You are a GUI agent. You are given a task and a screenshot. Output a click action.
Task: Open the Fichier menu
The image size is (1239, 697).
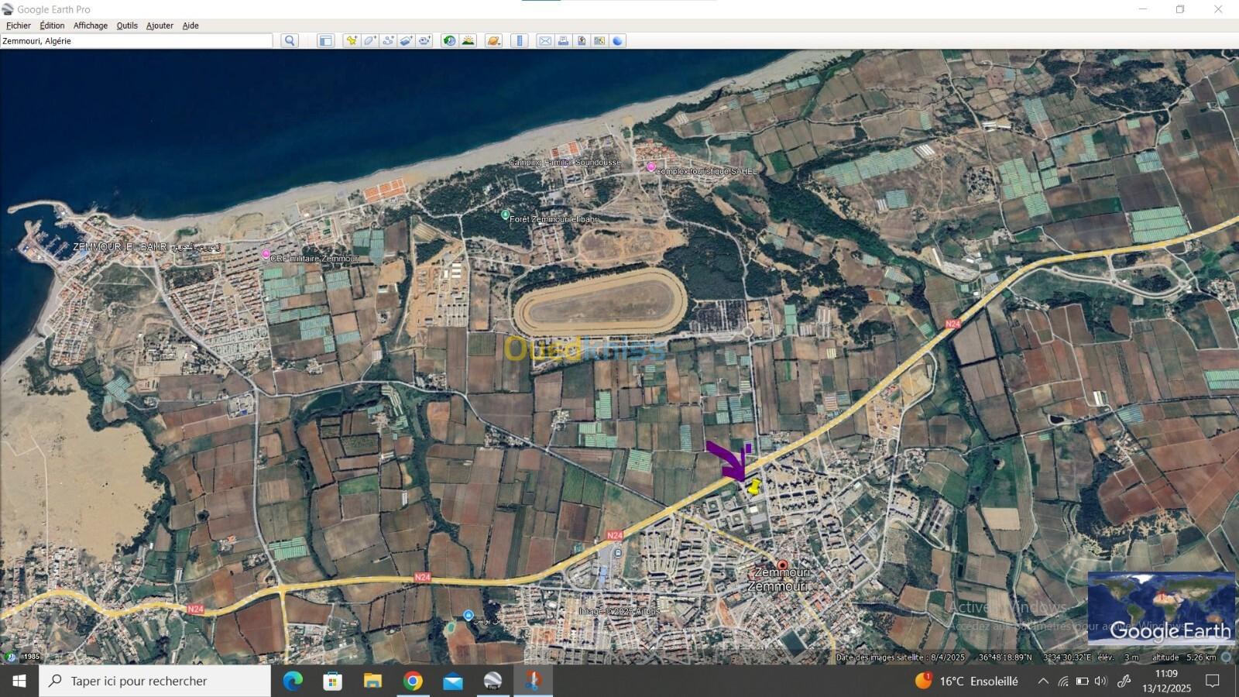19,26
